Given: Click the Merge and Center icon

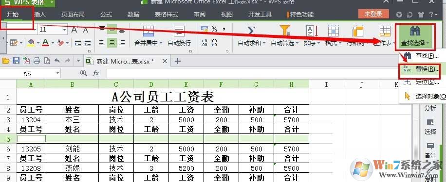Looking at the screenshot, I should tap(148, 31).
